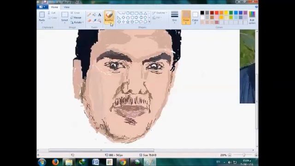The width and height of the screenshot is (295, 166).
Task: Choose the Rectangle shape
Action: pos(132,13)
